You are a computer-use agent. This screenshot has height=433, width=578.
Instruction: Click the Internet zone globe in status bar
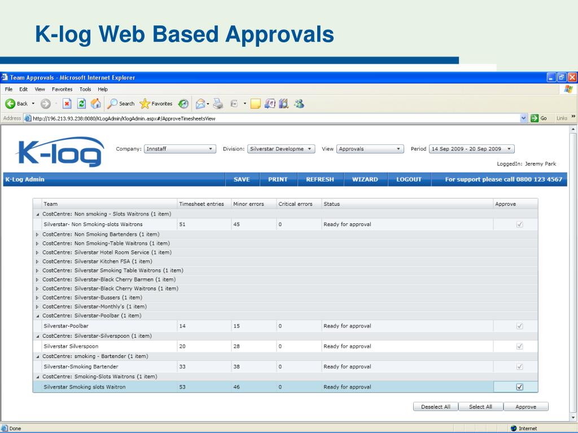tap(514, 428)
